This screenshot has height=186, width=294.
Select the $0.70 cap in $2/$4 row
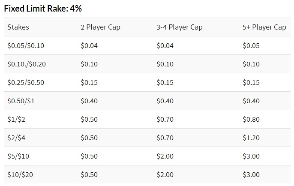coord(165,138)
